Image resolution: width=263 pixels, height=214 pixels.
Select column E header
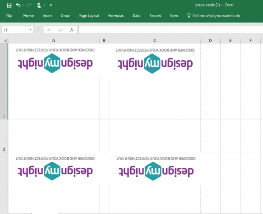point(230,40)
